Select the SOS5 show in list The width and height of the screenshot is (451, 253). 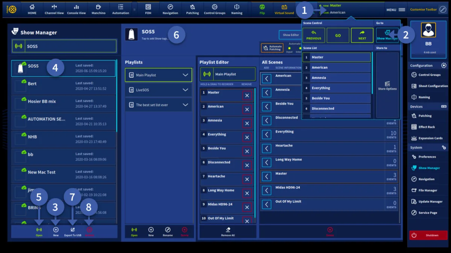click(x=64, y=68)
